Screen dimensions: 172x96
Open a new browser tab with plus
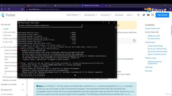click(110, 5)
